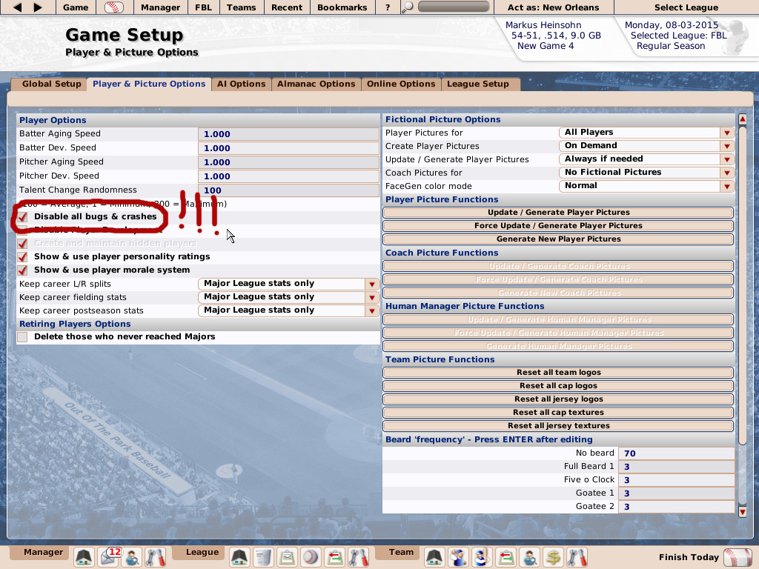Open the Team finances dollar icon

[552, 556]
